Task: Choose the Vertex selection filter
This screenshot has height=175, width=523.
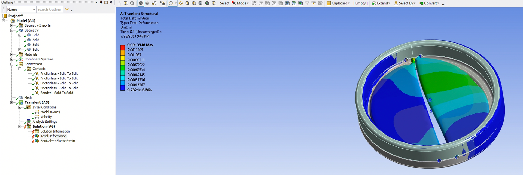Action: [261, 3]
